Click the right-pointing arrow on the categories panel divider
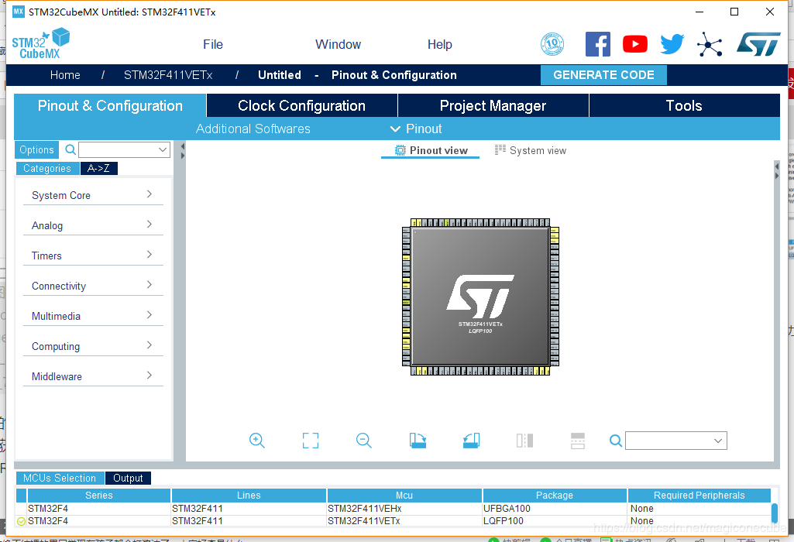This screenshot has width=794, height=542. [x=183, y=156]
